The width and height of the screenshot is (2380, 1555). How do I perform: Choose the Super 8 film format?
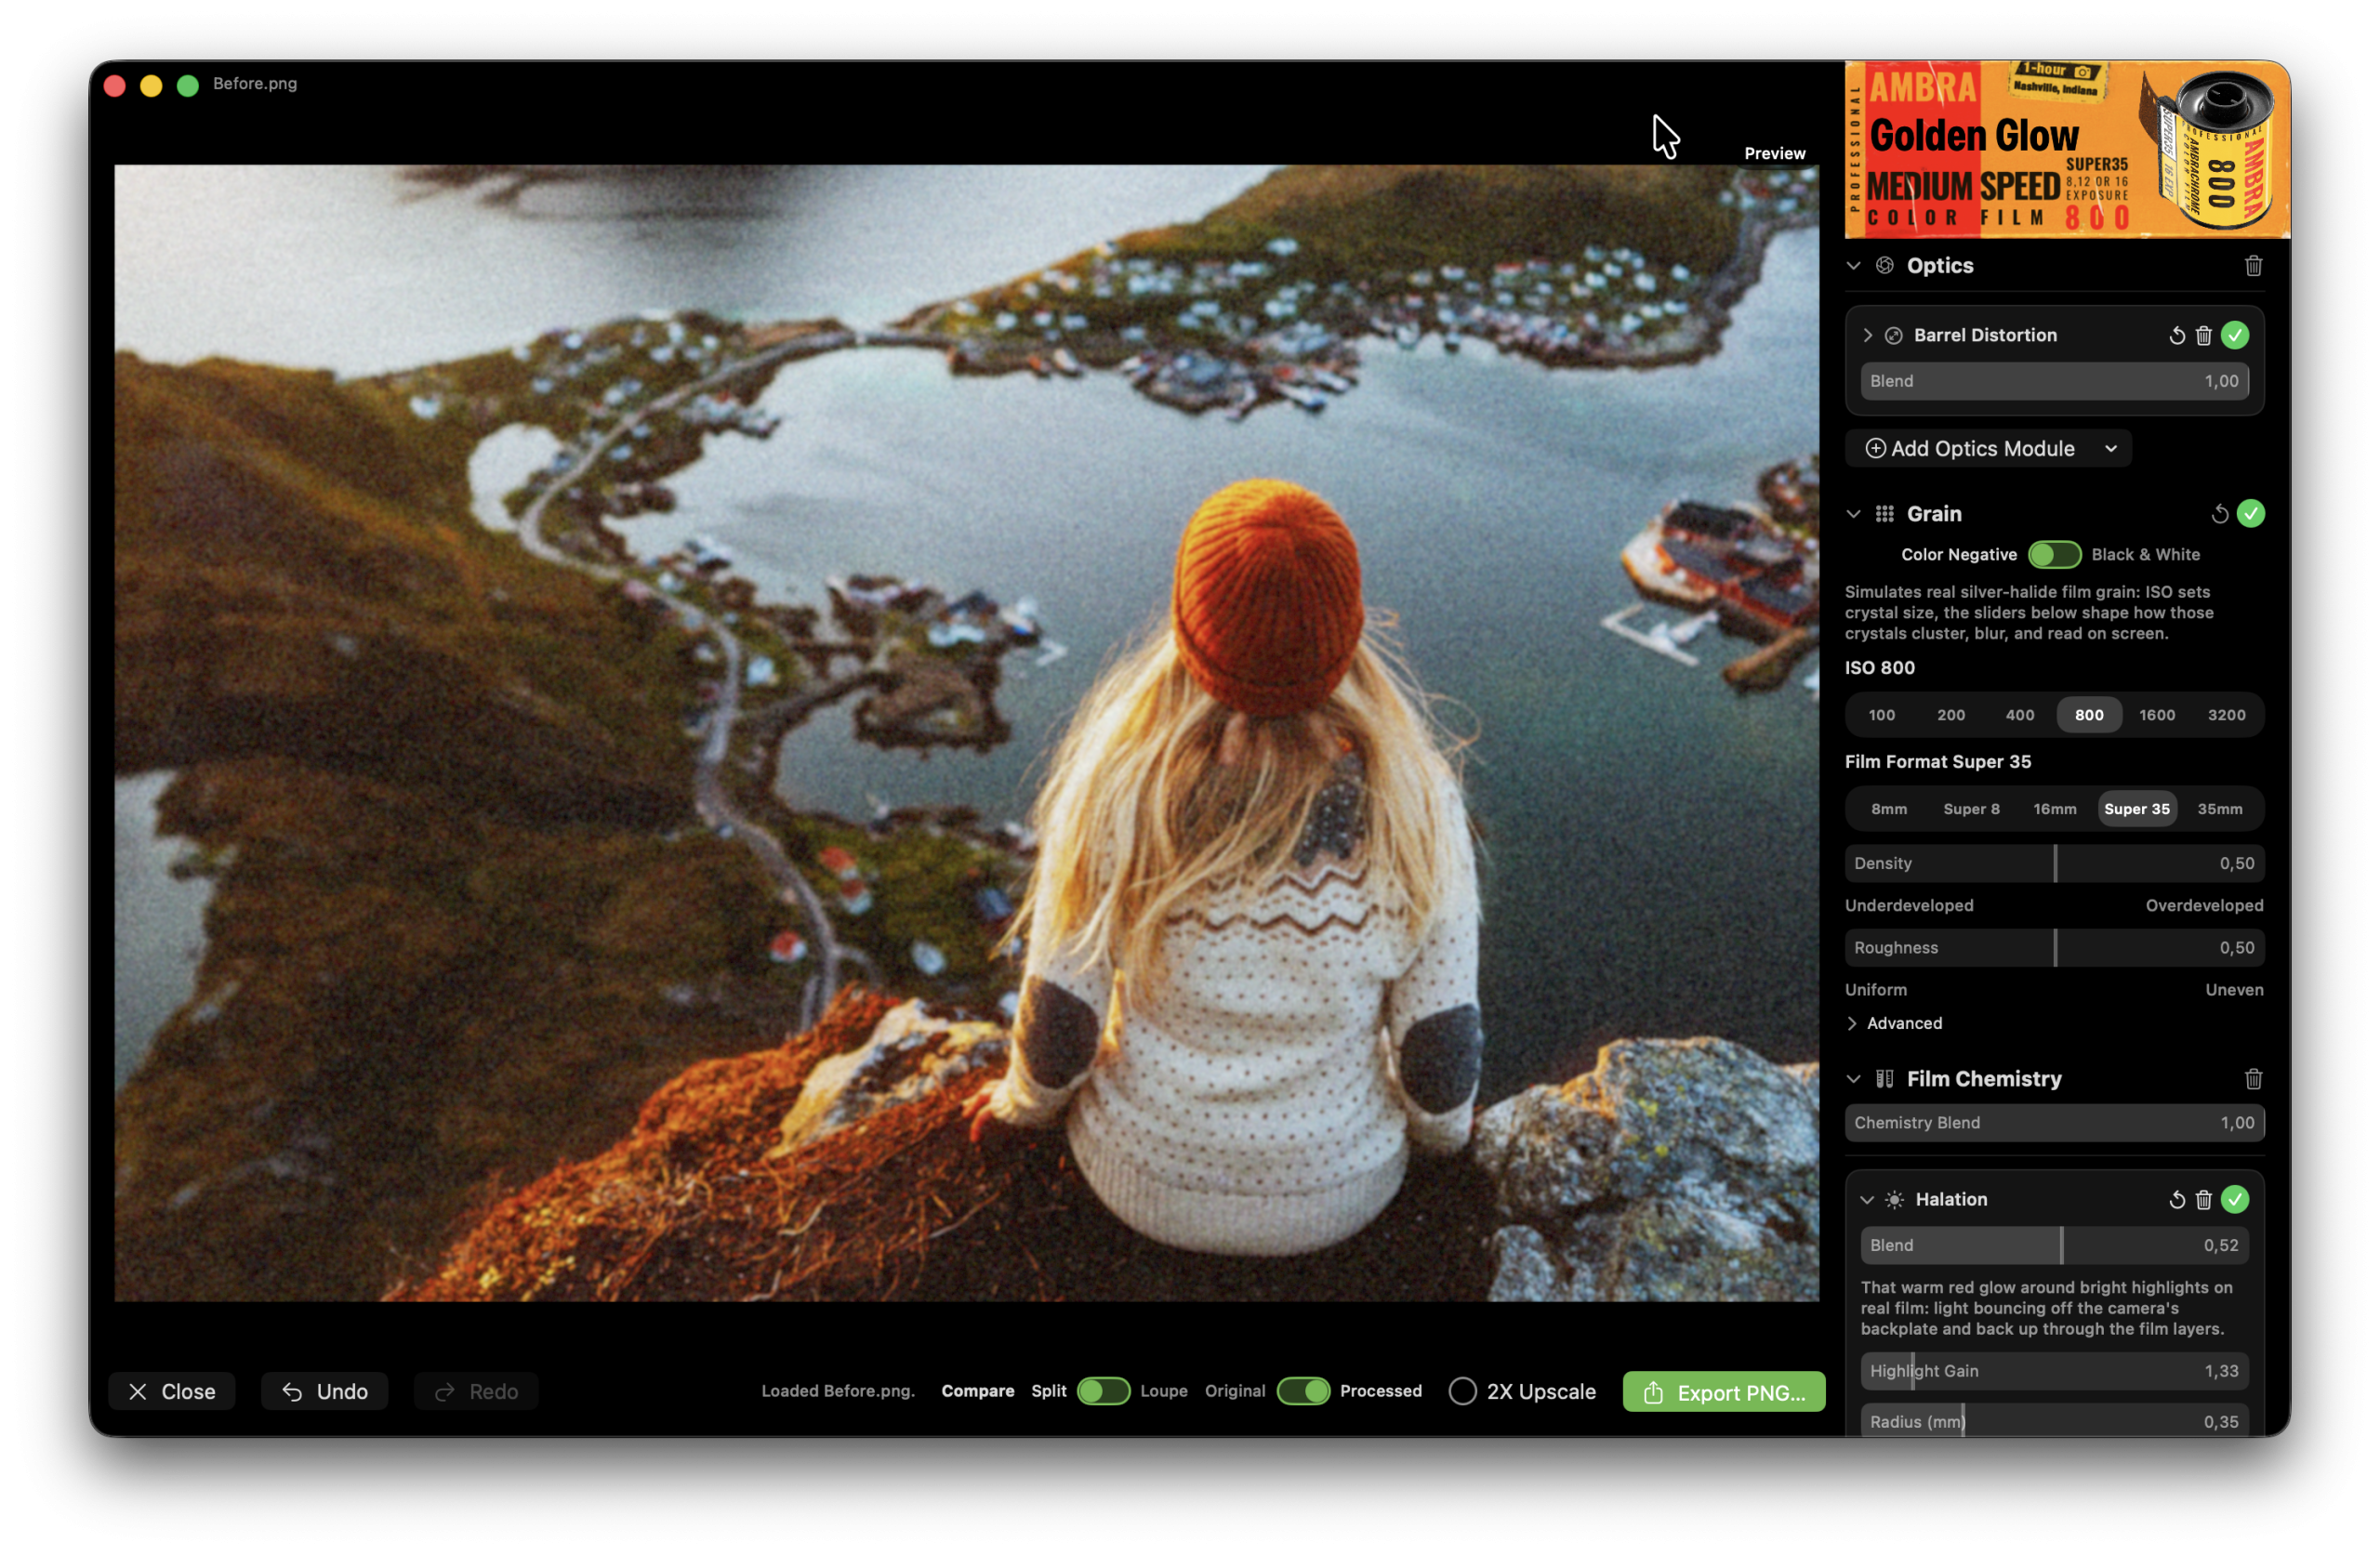click(x=1971, y=810)
